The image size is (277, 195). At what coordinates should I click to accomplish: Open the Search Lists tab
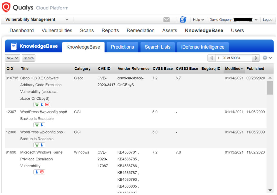pos(158,47)
